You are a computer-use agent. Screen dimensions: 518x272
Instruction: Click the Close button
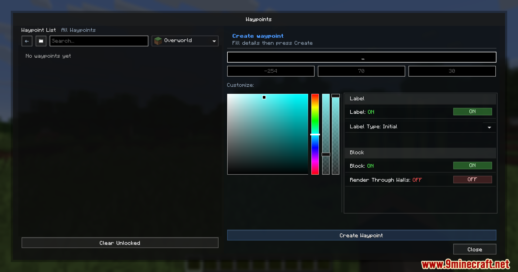click(475, 249)
